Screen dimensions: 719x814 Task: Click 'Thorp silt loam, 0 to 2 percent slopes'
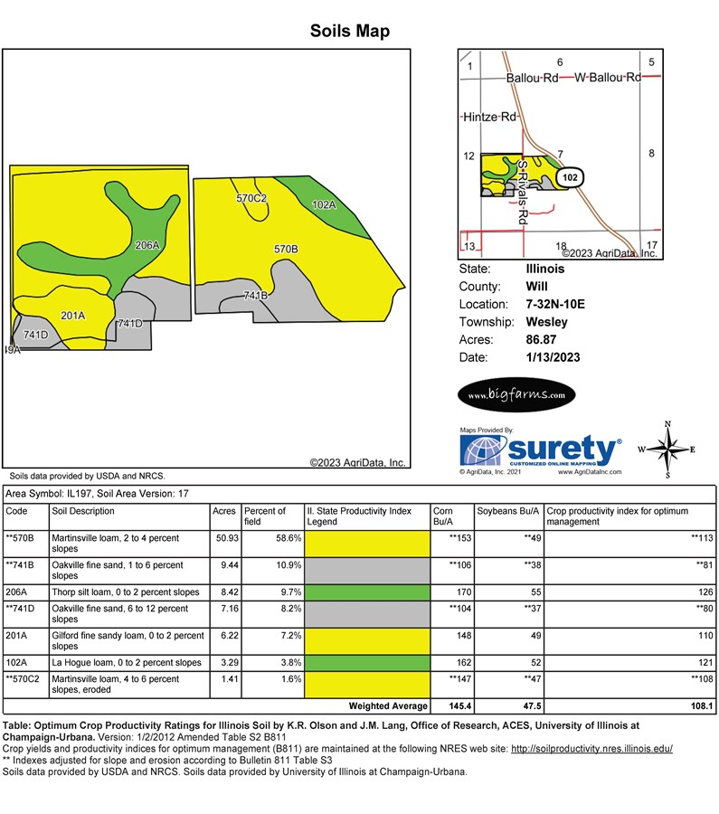[126, 592]
